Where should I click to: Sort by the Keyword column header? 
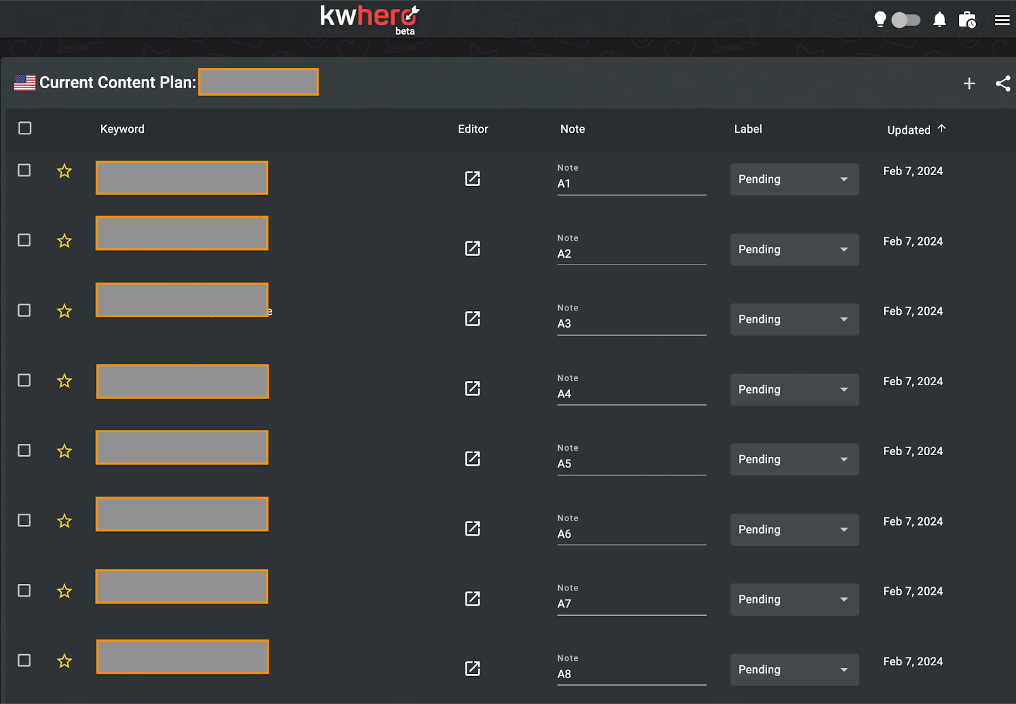[122, 129]
